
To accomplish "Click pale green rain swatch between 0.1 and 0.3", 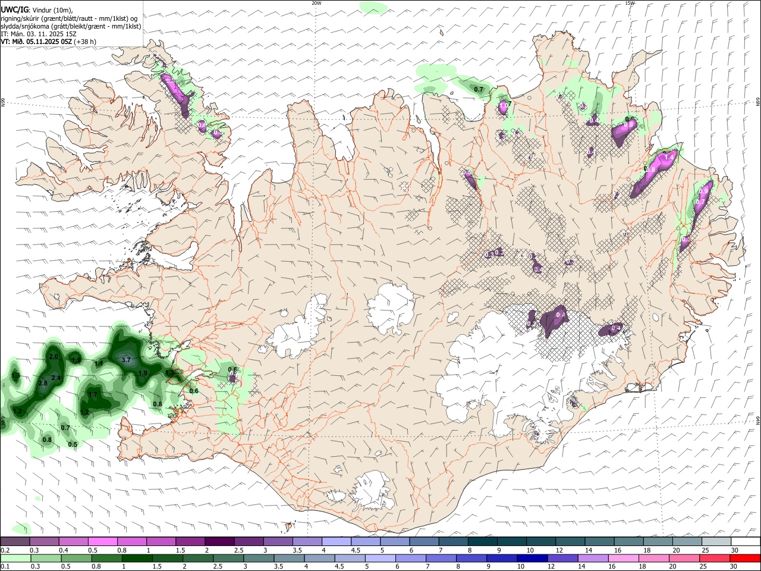I will click(15, 558).
